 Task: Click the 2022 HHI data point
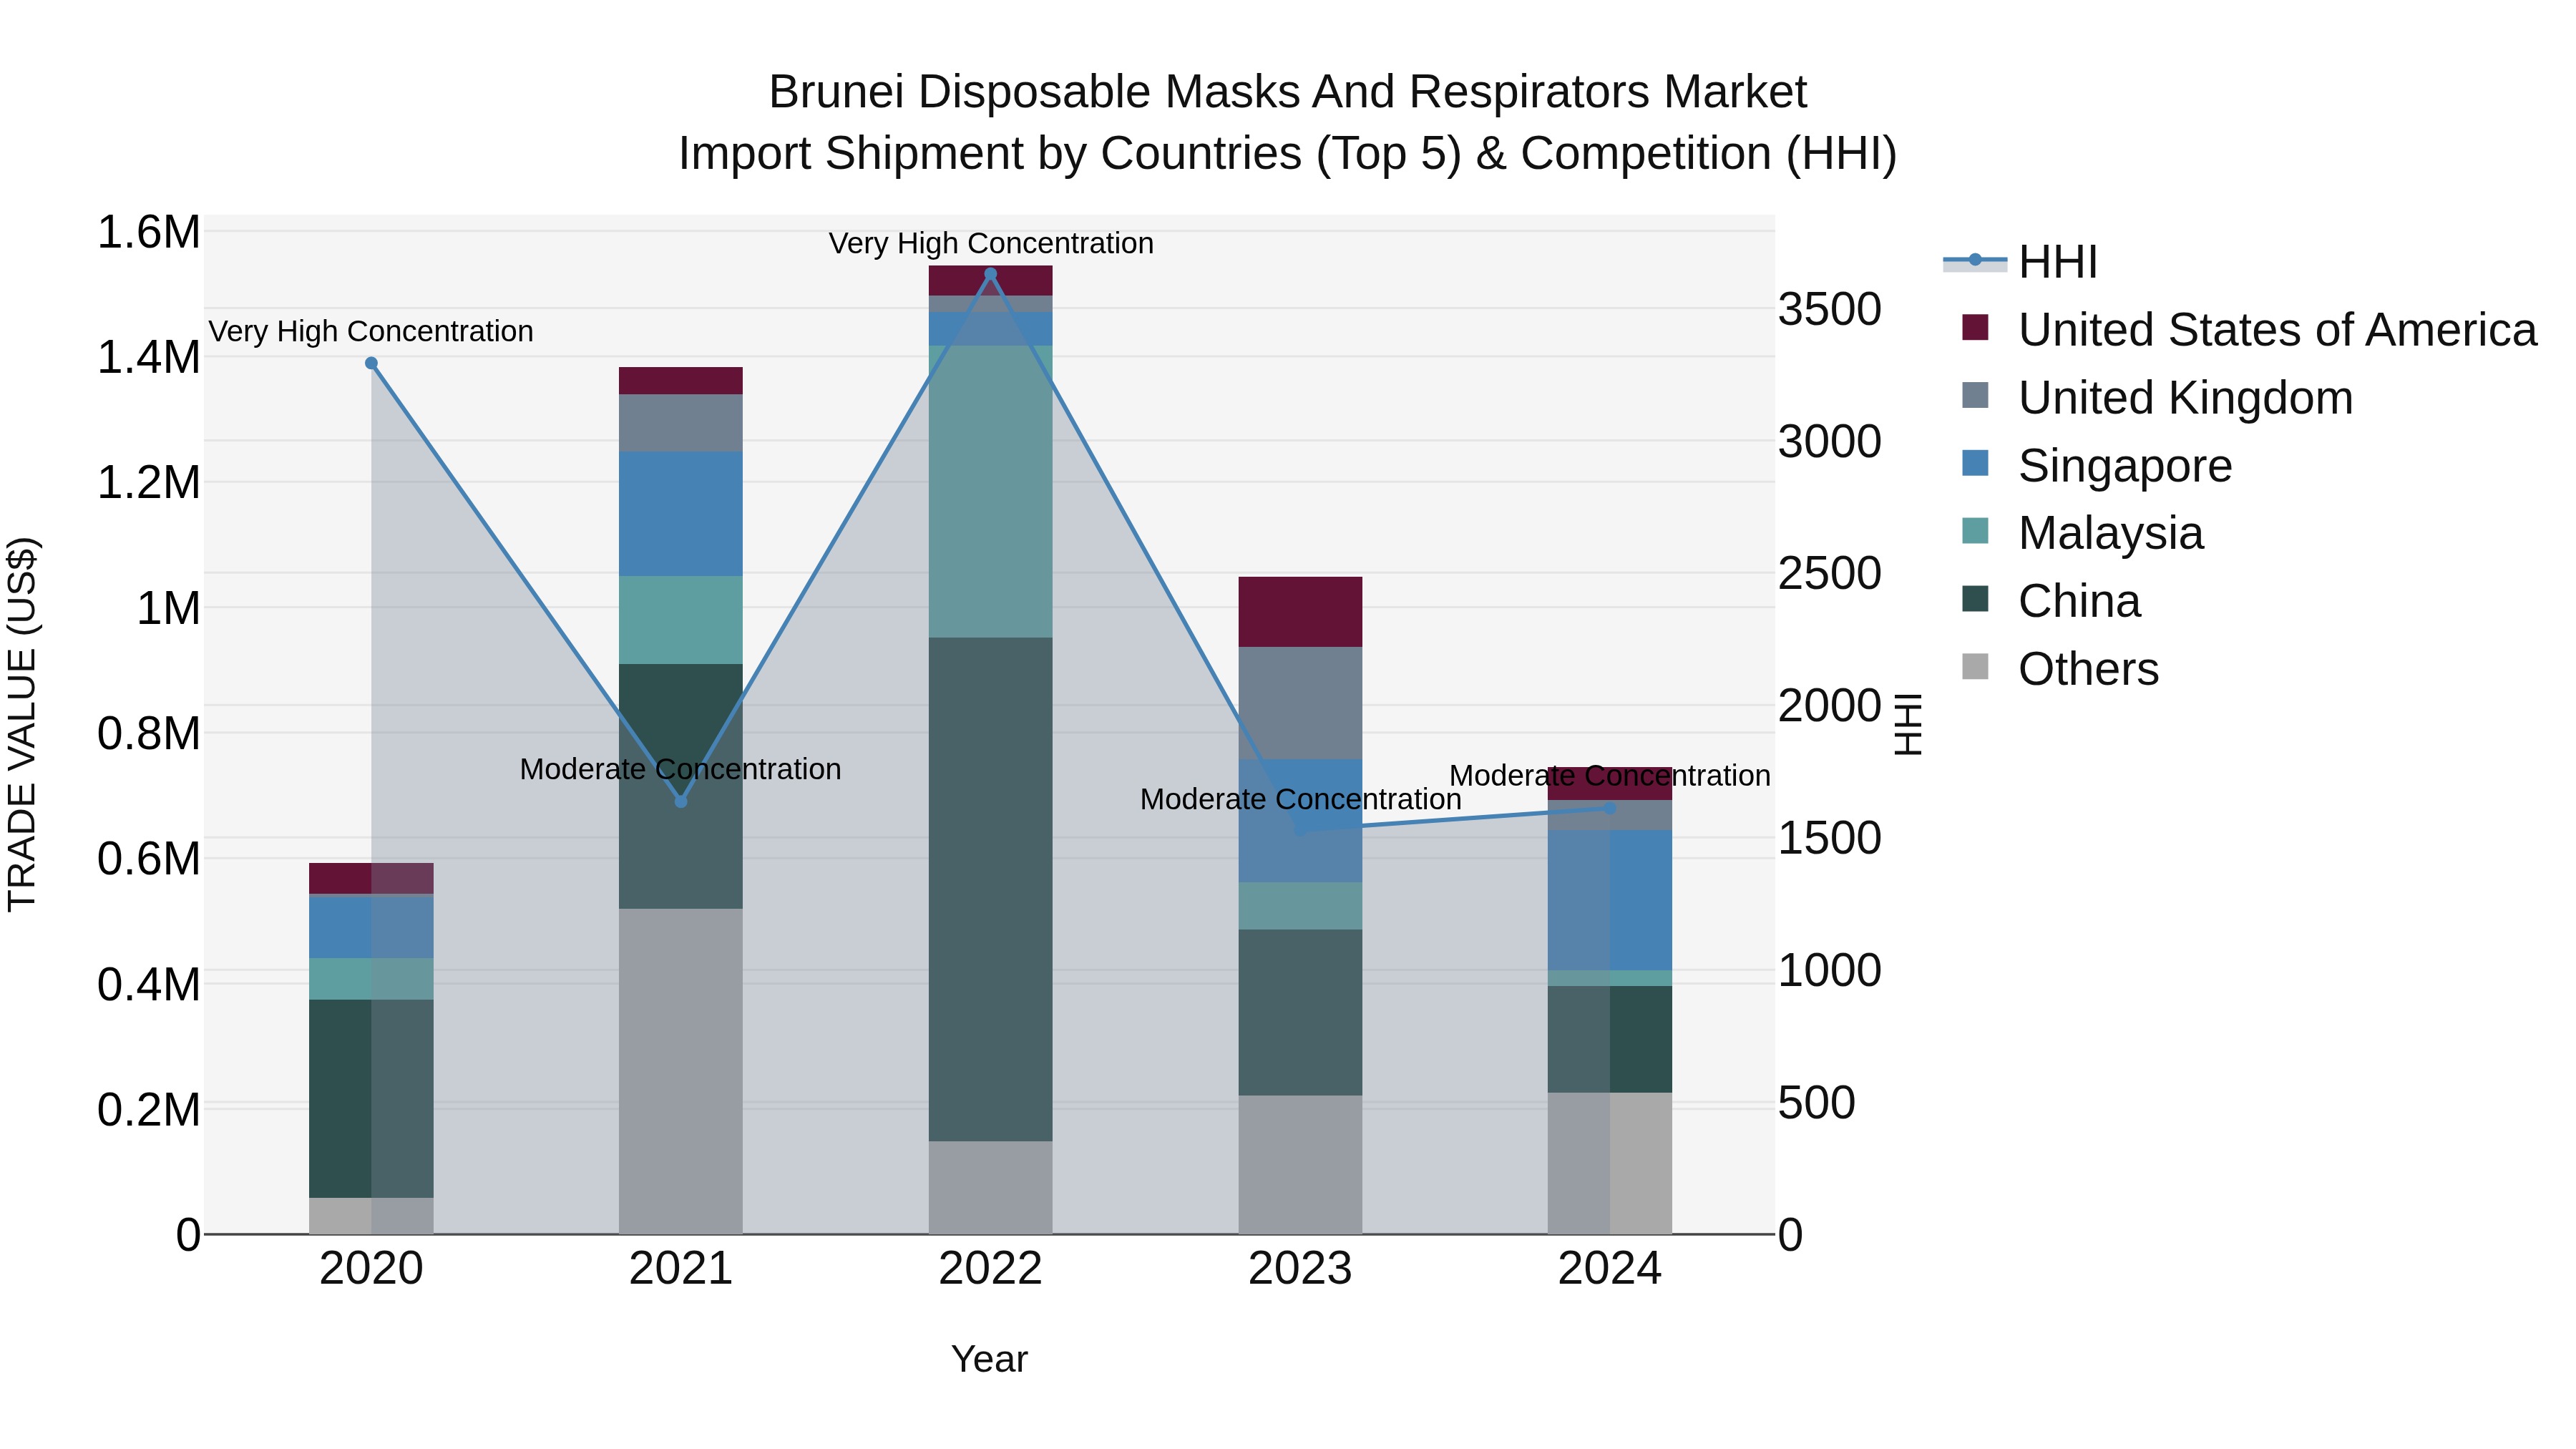[x=991, y=274]
